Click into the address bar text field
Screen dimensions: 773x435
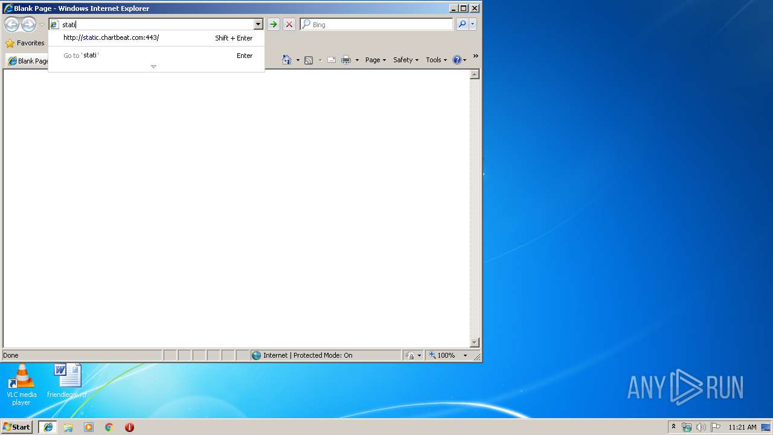pos(156,25)
